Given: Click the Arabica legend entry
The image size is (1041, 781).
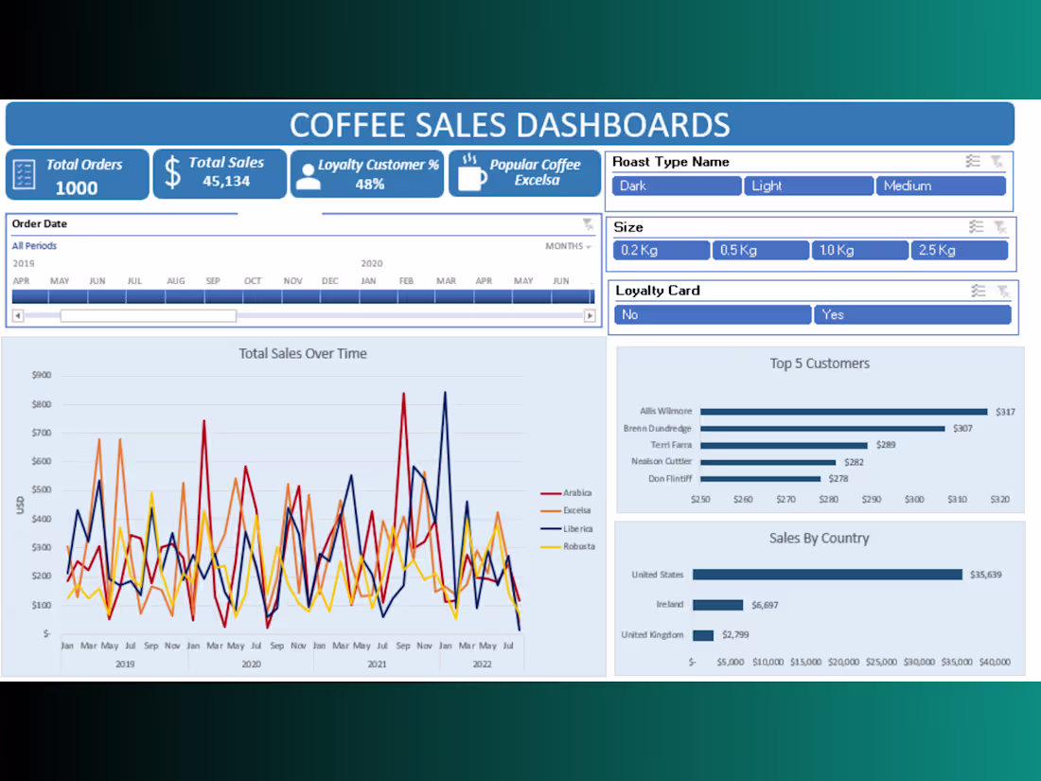Looking at the screenshot, I should pos(566,493).
